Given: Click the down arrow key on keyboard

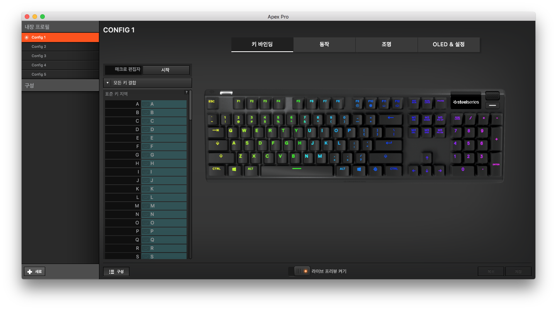Looking at the screenshot, I should 427,170.
